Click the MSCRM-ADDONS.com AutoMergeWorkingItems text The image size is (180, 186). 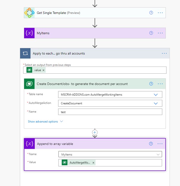coord(91,95)
